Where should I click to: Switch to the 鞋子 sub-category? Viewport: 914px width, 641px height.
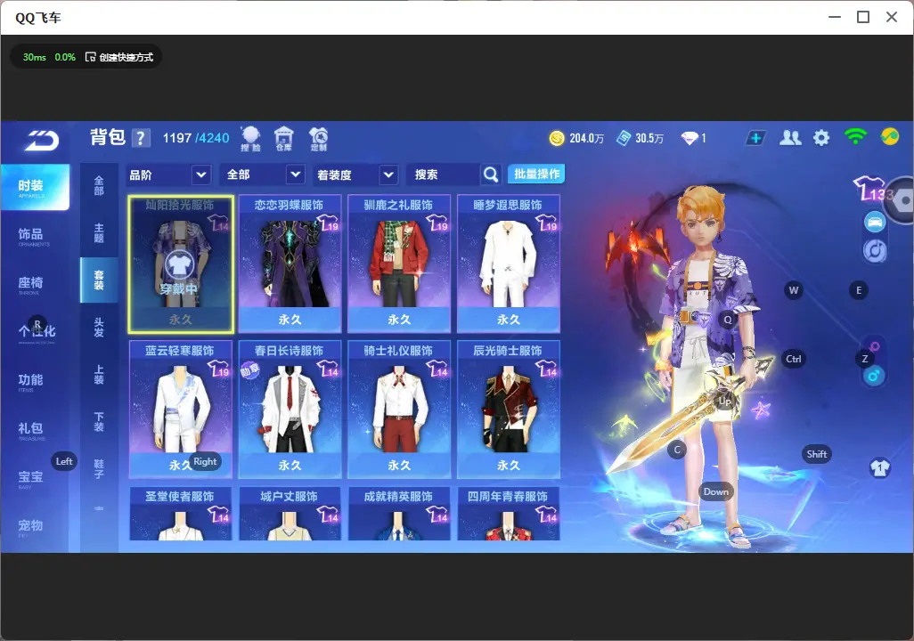[x=99, y=469]
